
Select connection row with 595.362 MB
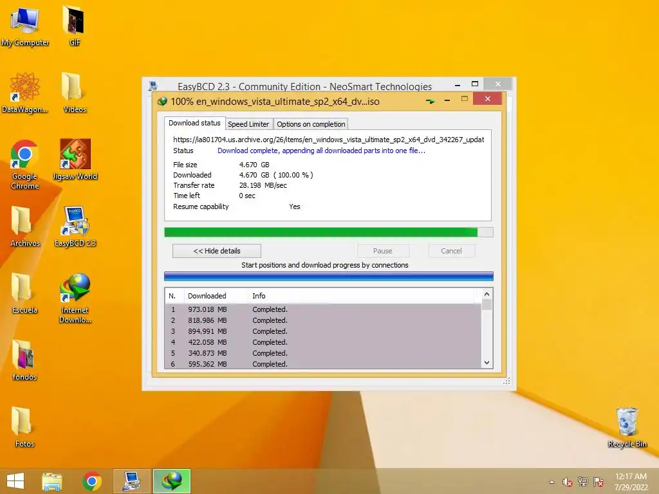(x=323, y=364)
